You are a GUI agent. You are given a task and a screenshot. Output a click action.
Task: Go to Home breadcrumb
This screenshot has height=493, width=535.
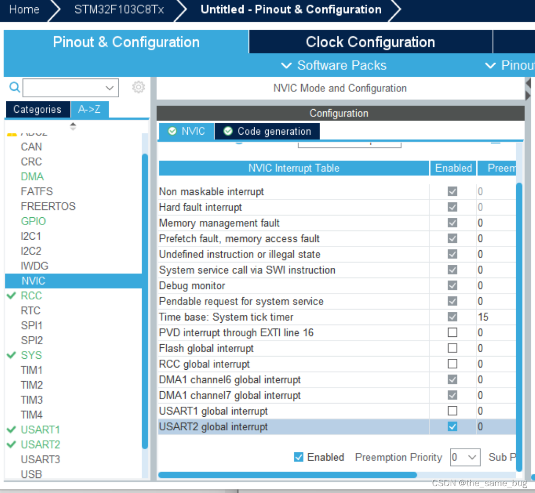coord(24,9)
